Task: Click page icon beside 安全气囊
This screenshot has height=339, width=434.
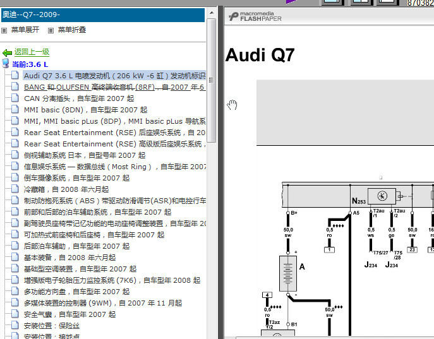Action: tap(15, 314)
